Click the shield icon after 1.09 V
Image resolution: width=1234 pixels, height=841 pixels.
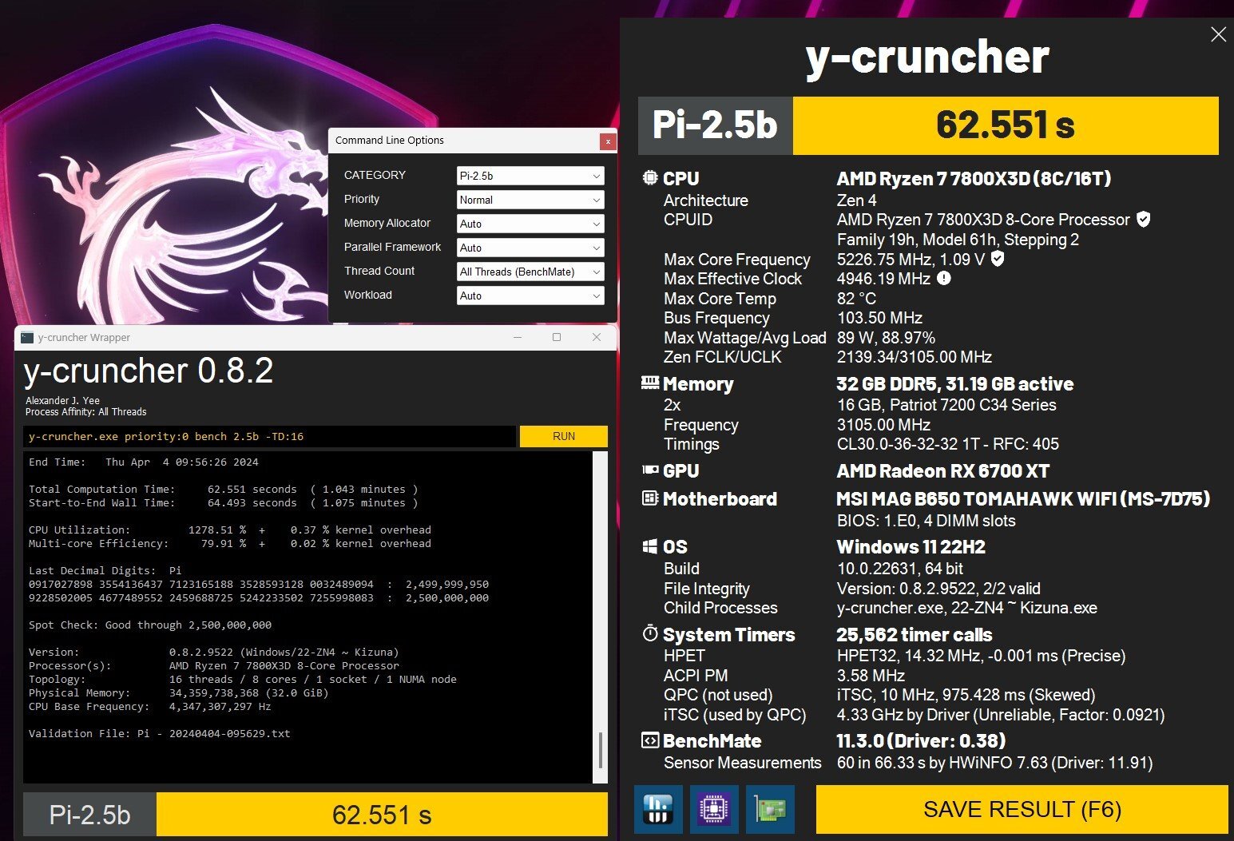point(997,259)
